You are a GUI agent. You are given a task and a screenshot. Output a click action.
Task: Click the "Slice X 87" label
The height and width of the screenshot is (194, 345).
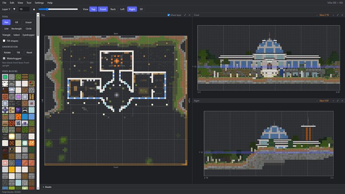click(324, 101)
